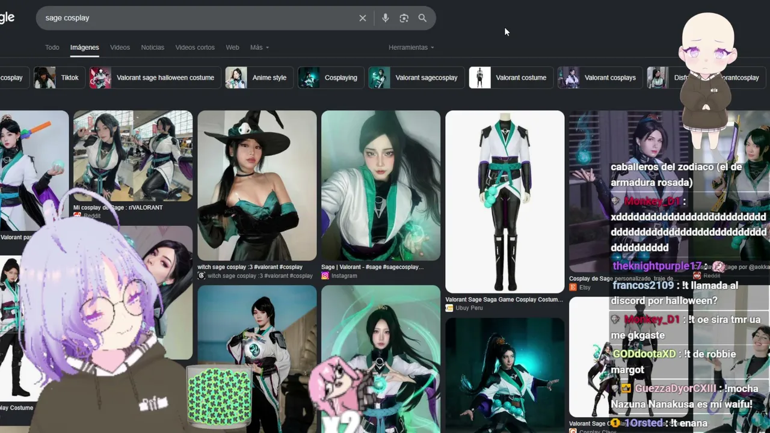Open the cosplayer holding a round orb image
This screenshot has height=433, width=770.
[x=257, y=359]
